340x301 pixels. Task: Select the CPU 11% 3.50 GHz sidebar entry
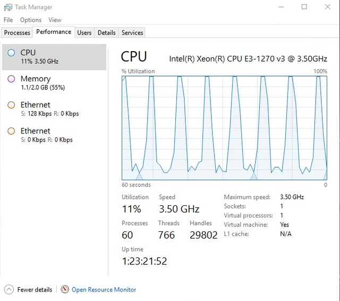[54, 57]
